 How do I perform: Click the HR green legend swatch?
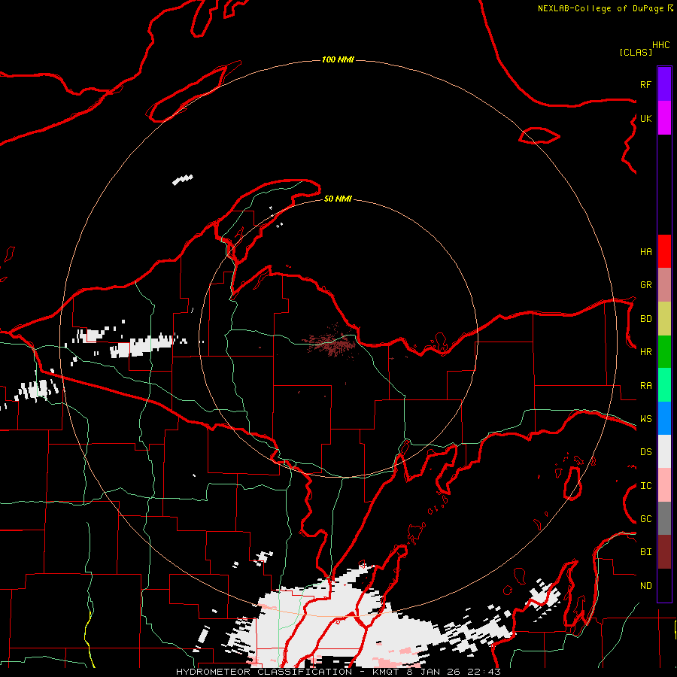[664, 352]
